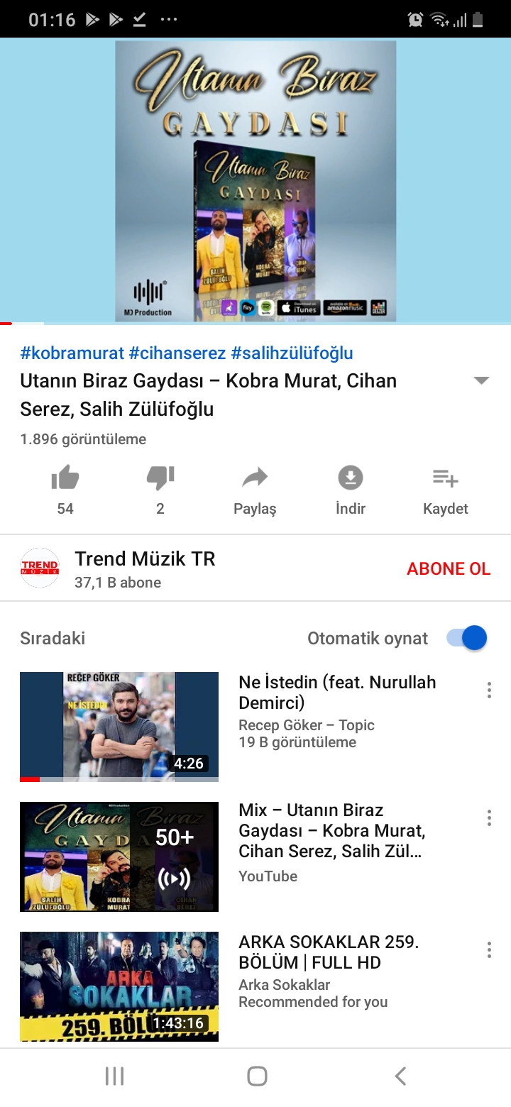
Task: Seek using the red video progress bar
Action: tap(255, 324)
